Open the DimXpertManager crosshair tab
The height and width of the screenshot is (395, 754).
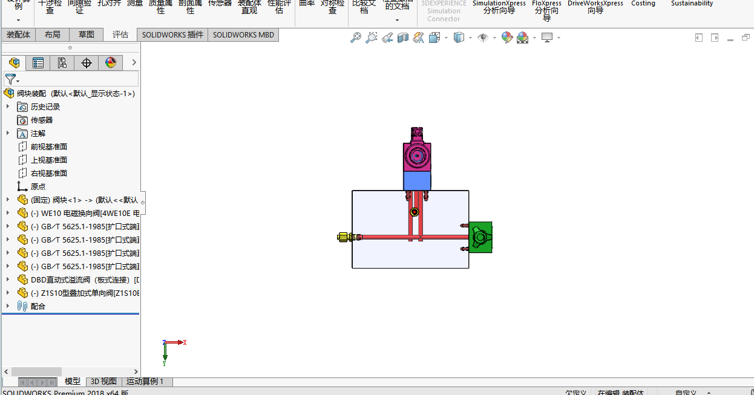point(87,63)
